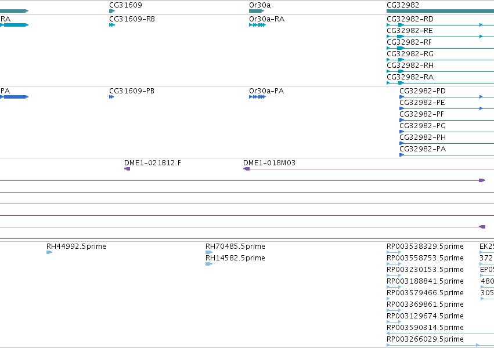Select the CG32982 gene label
The height and width of the screenshot is (348, 494).
click(403, 5)
